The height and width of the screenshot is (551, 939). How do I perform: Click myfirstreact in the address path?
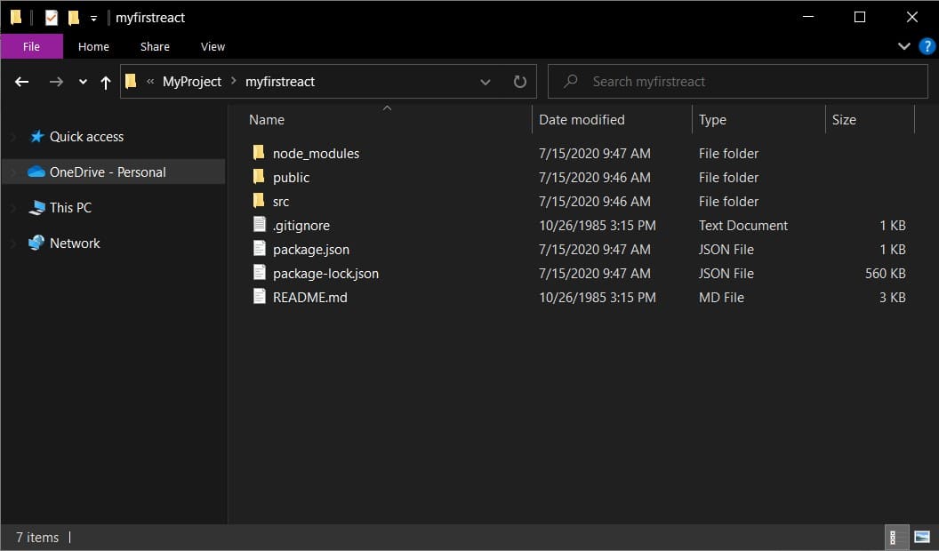tap(280, 82)
